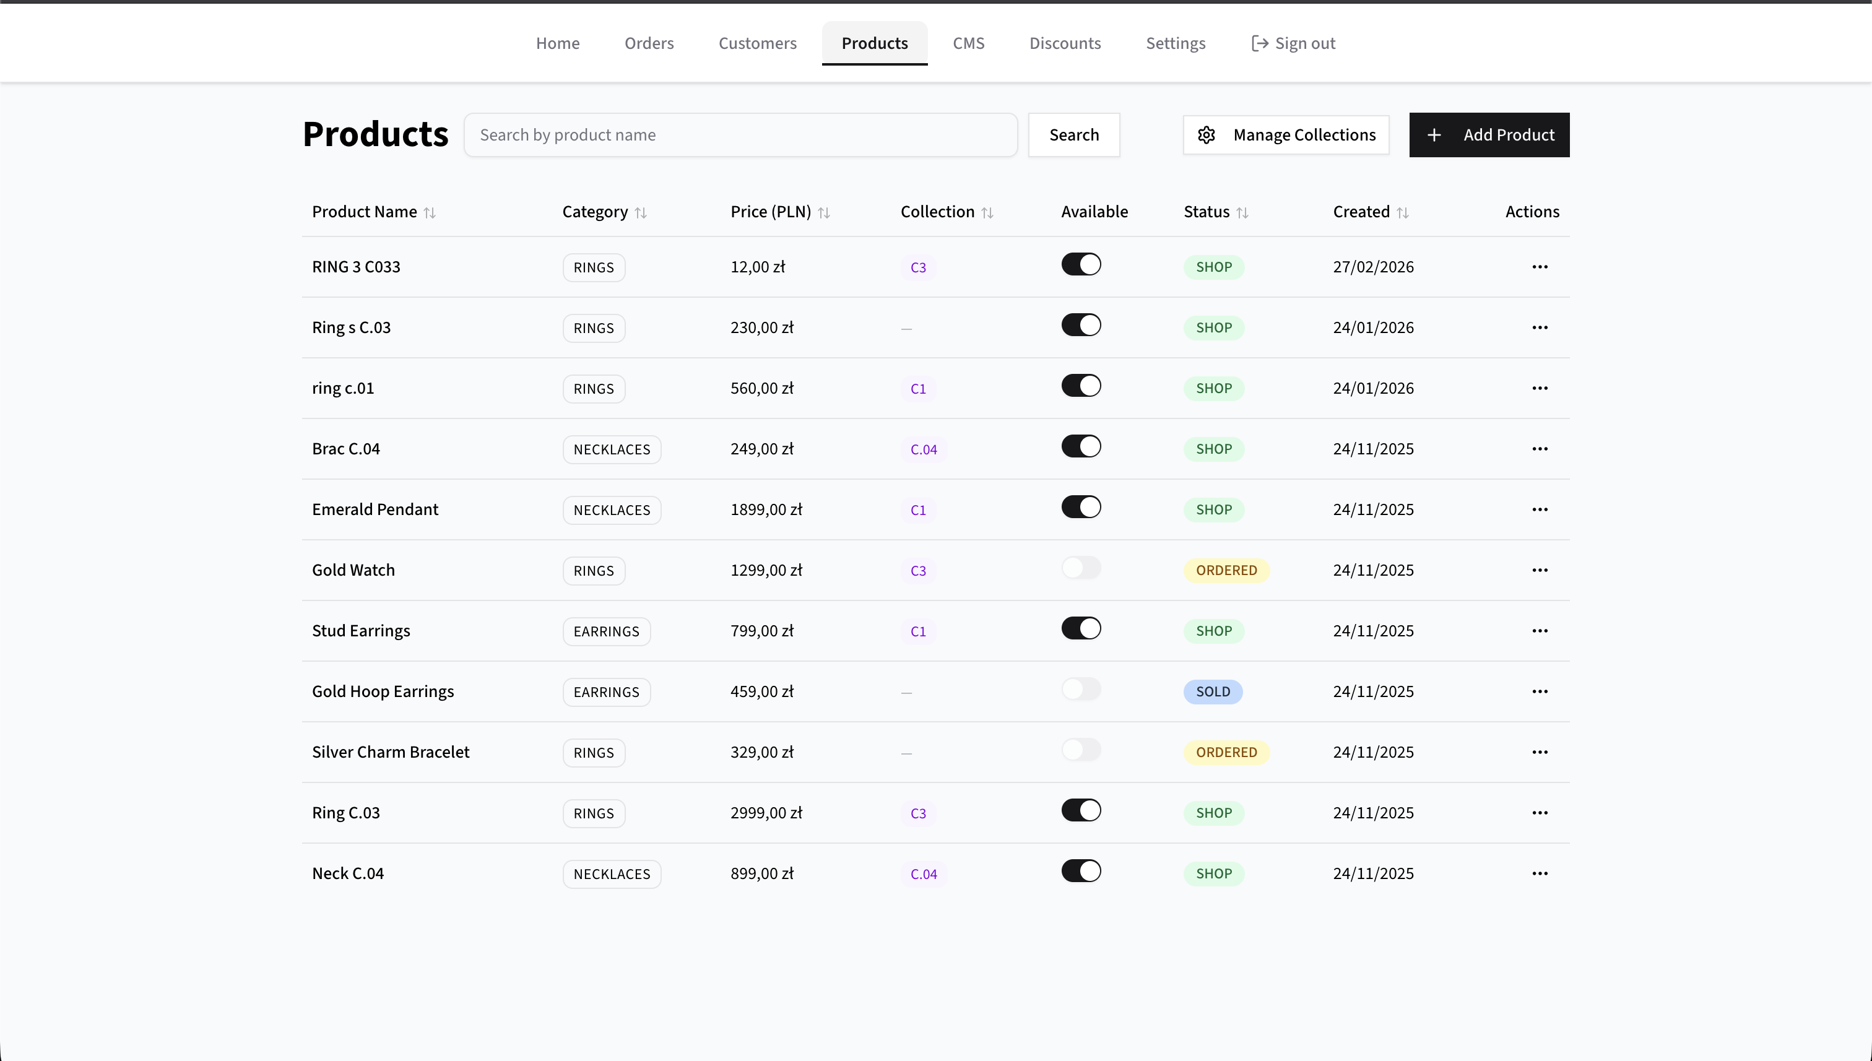The width and height of the screenshot is (1872, 1061).
Task: Toggle availability of Silver Charm Bracelet
Action: click(x=1081, y=749)
